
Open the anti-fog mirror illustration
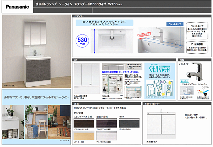pos(160,88)
